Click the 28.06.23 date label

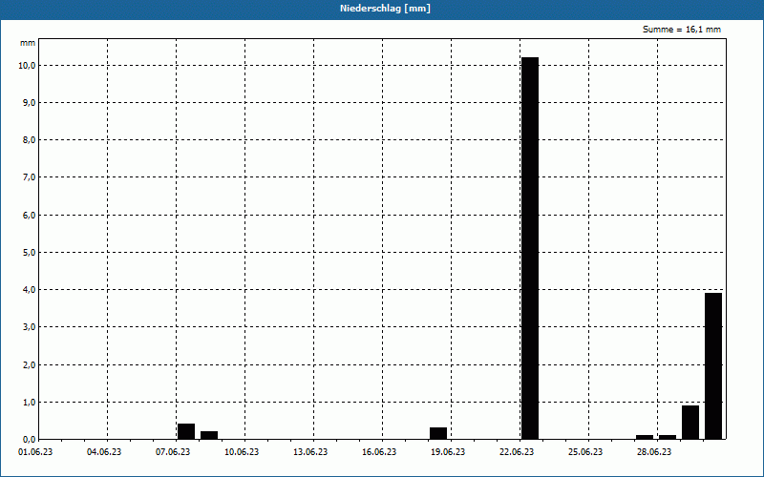653,452
